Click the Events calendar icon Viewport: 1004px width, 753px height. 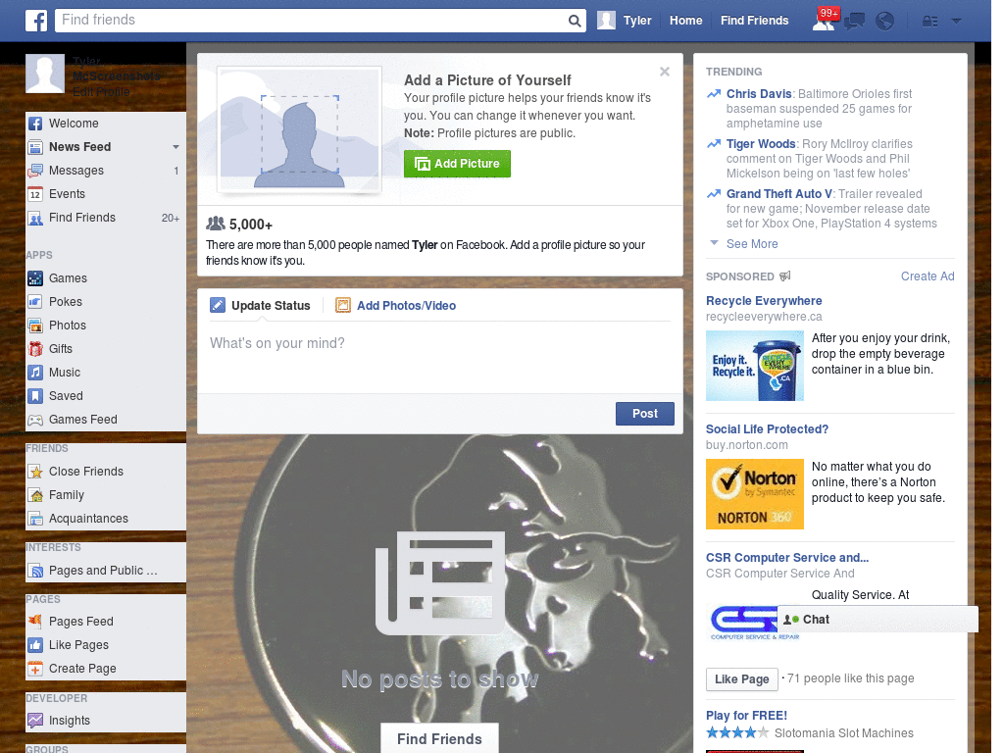pyautogui.click(x=35, y=195)
